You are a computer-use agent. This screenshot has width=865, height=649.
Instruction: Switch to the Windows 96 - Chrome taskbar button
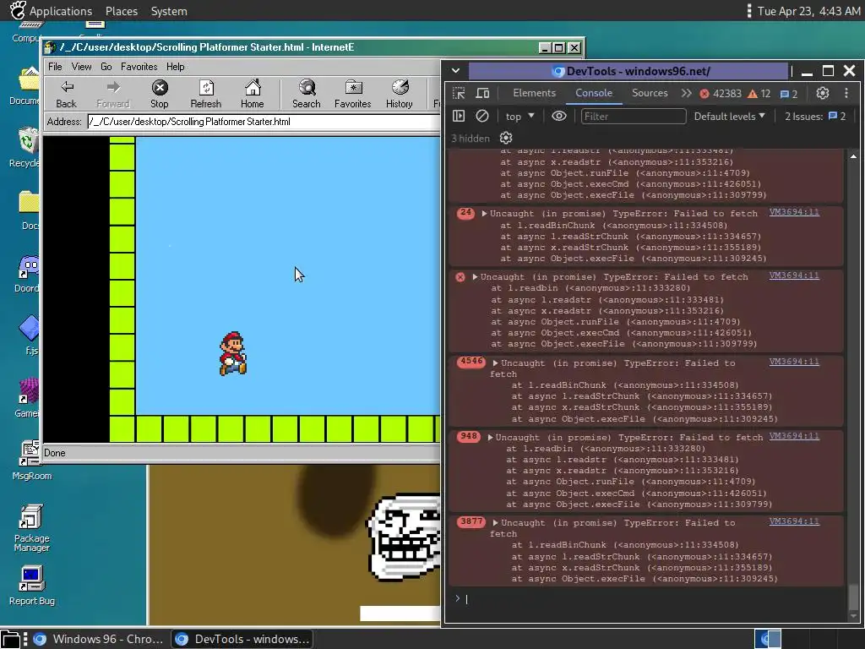point(98,639)
